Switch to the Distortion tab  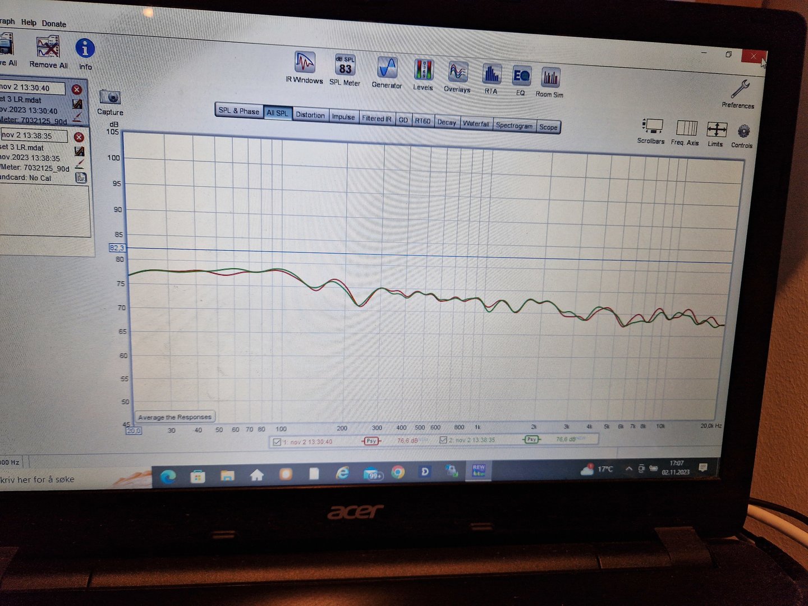(x=310, y=114)
